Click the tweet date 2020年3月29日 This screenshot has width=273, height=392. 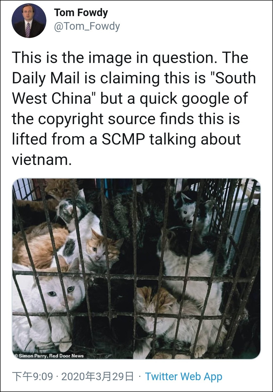tap(98, 377)
